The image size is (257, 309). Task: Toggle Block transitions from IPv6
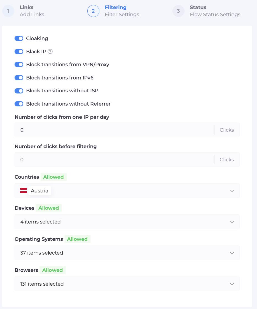tap(19, 78)
